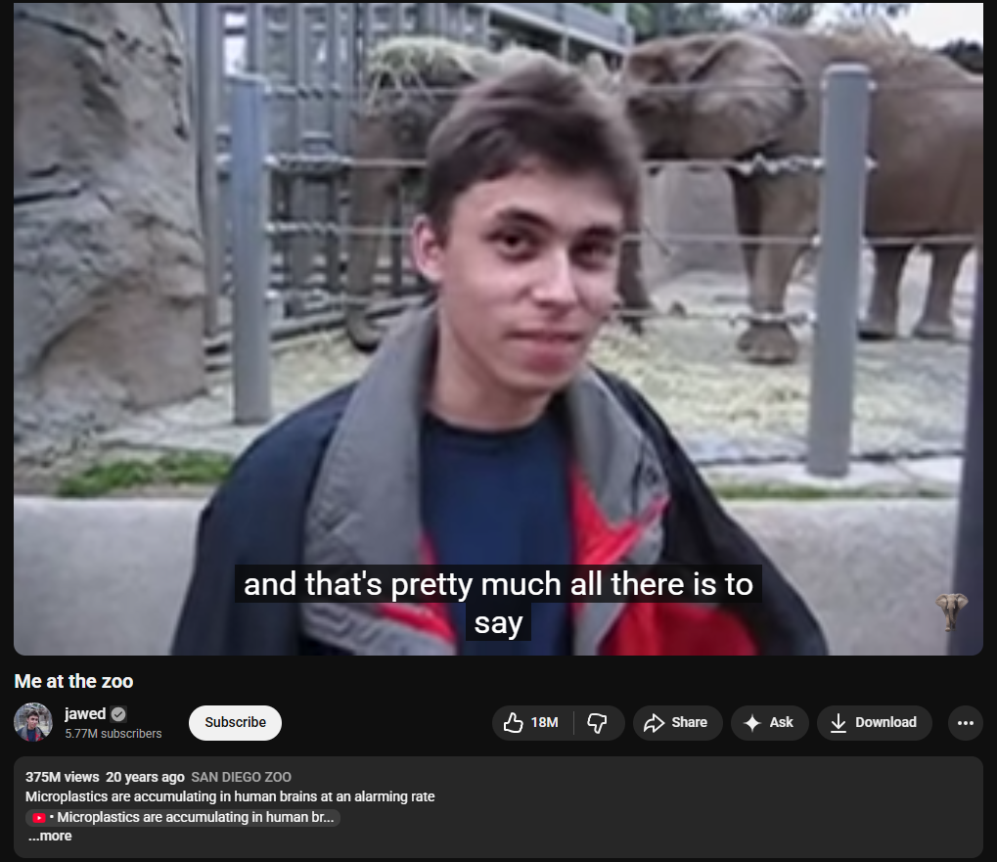This screenshot has width=997, height=862.
Task: Click the 5.77M subscribers count
Action: (x=113, y=734)
